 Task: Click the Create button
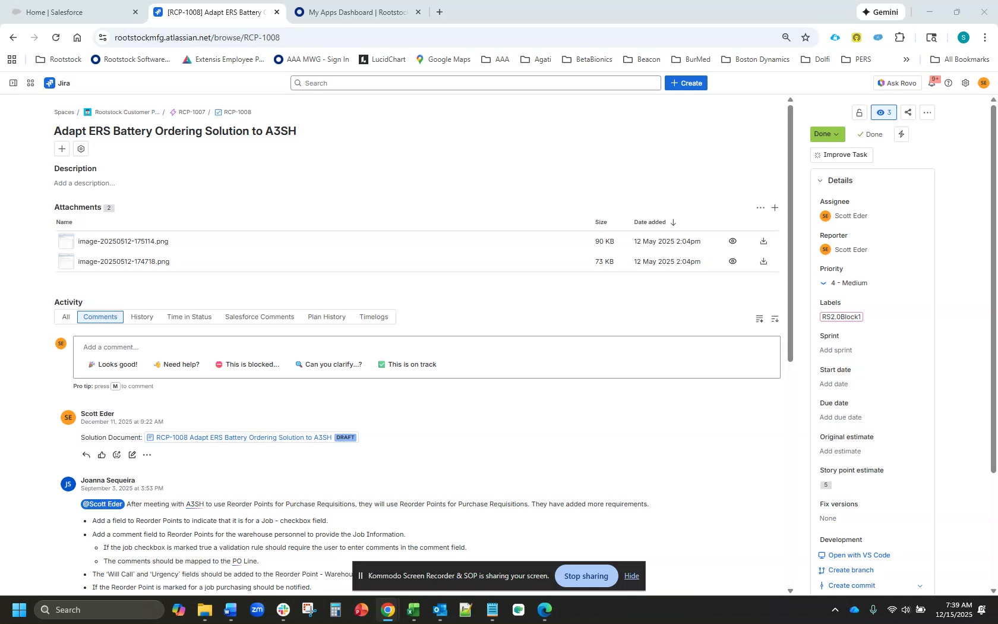[x=686, y=83]
